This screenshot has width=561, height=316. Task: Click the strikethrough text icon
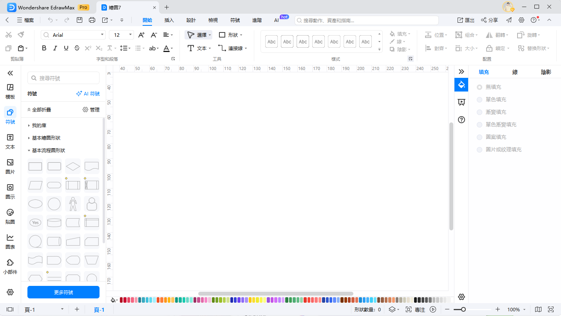[x=77, y=48]
